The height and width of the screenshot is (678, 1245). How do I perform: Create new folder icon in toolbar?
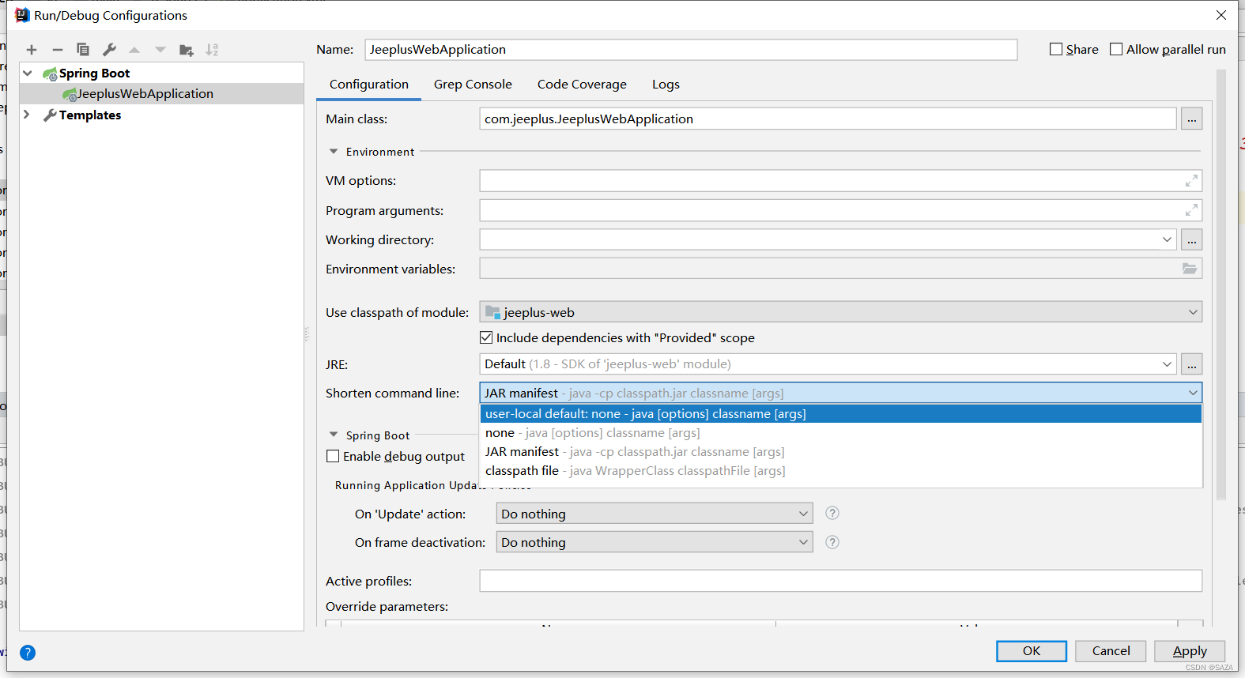pos(187,50)
